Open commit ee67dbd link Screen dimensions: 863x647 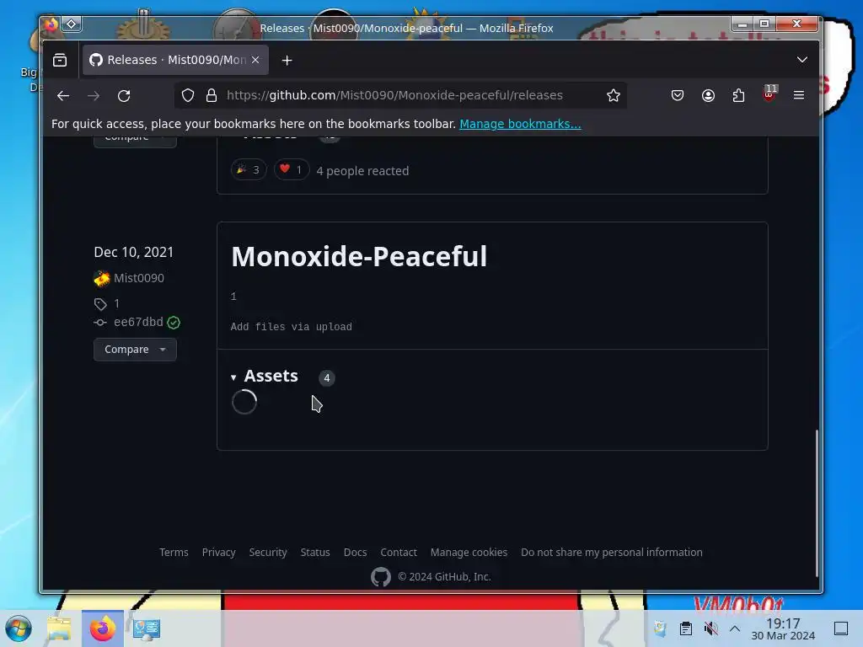(x=138, y=322)
